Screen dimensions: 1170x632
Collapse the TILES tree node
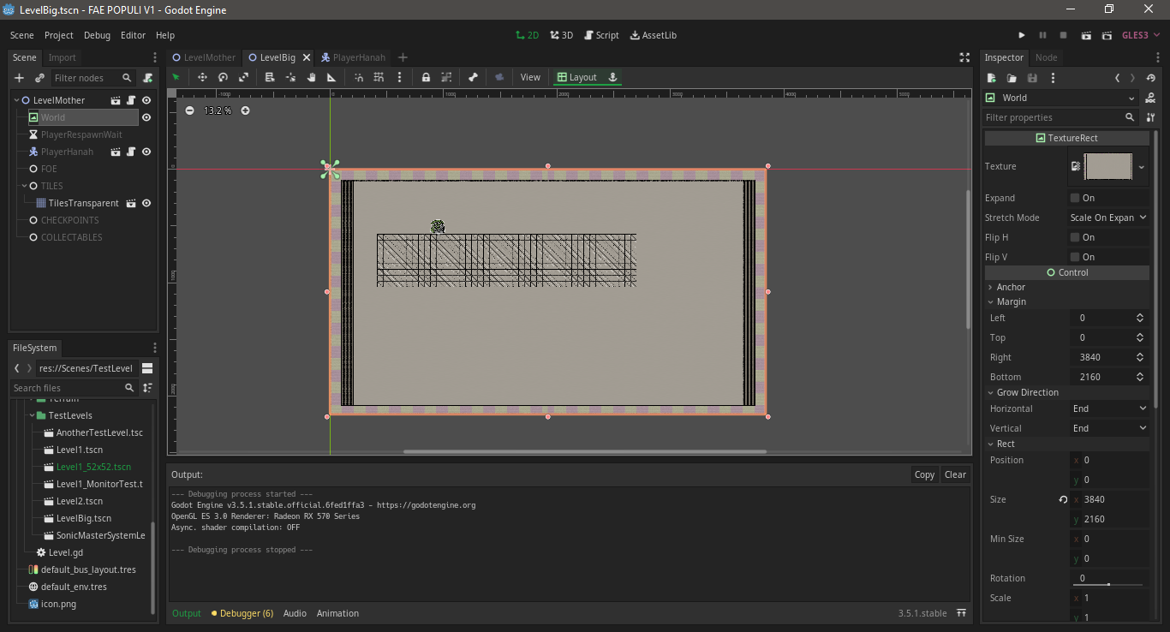(24, 186)
